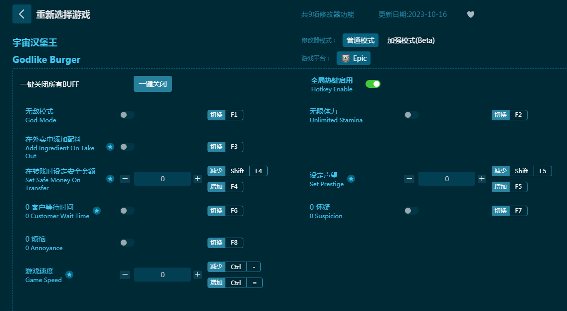
Task: Click star icon beside Set Prestige
Action: pos(351,179)
